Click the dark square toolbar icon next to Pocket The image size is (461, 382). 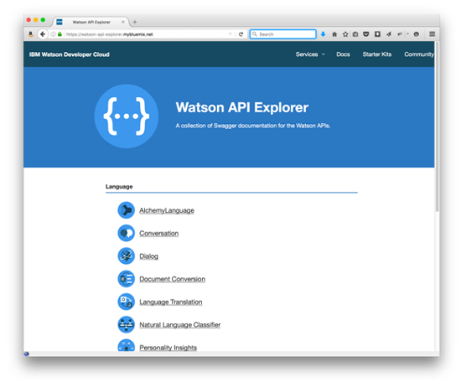coord(377,34)
